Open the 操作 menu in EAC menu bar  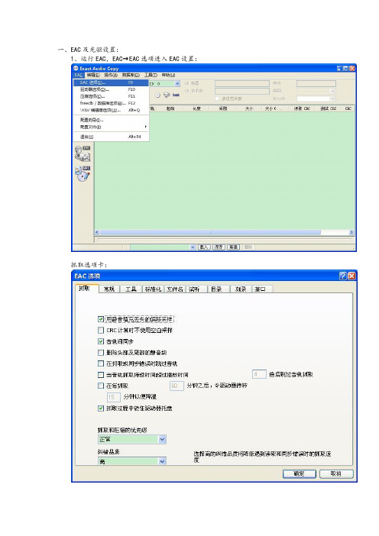(111, 75)
